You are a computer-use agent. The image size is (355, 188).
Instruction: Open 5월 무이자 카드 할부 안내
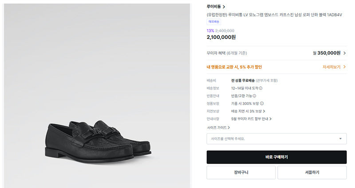point(251,119)
